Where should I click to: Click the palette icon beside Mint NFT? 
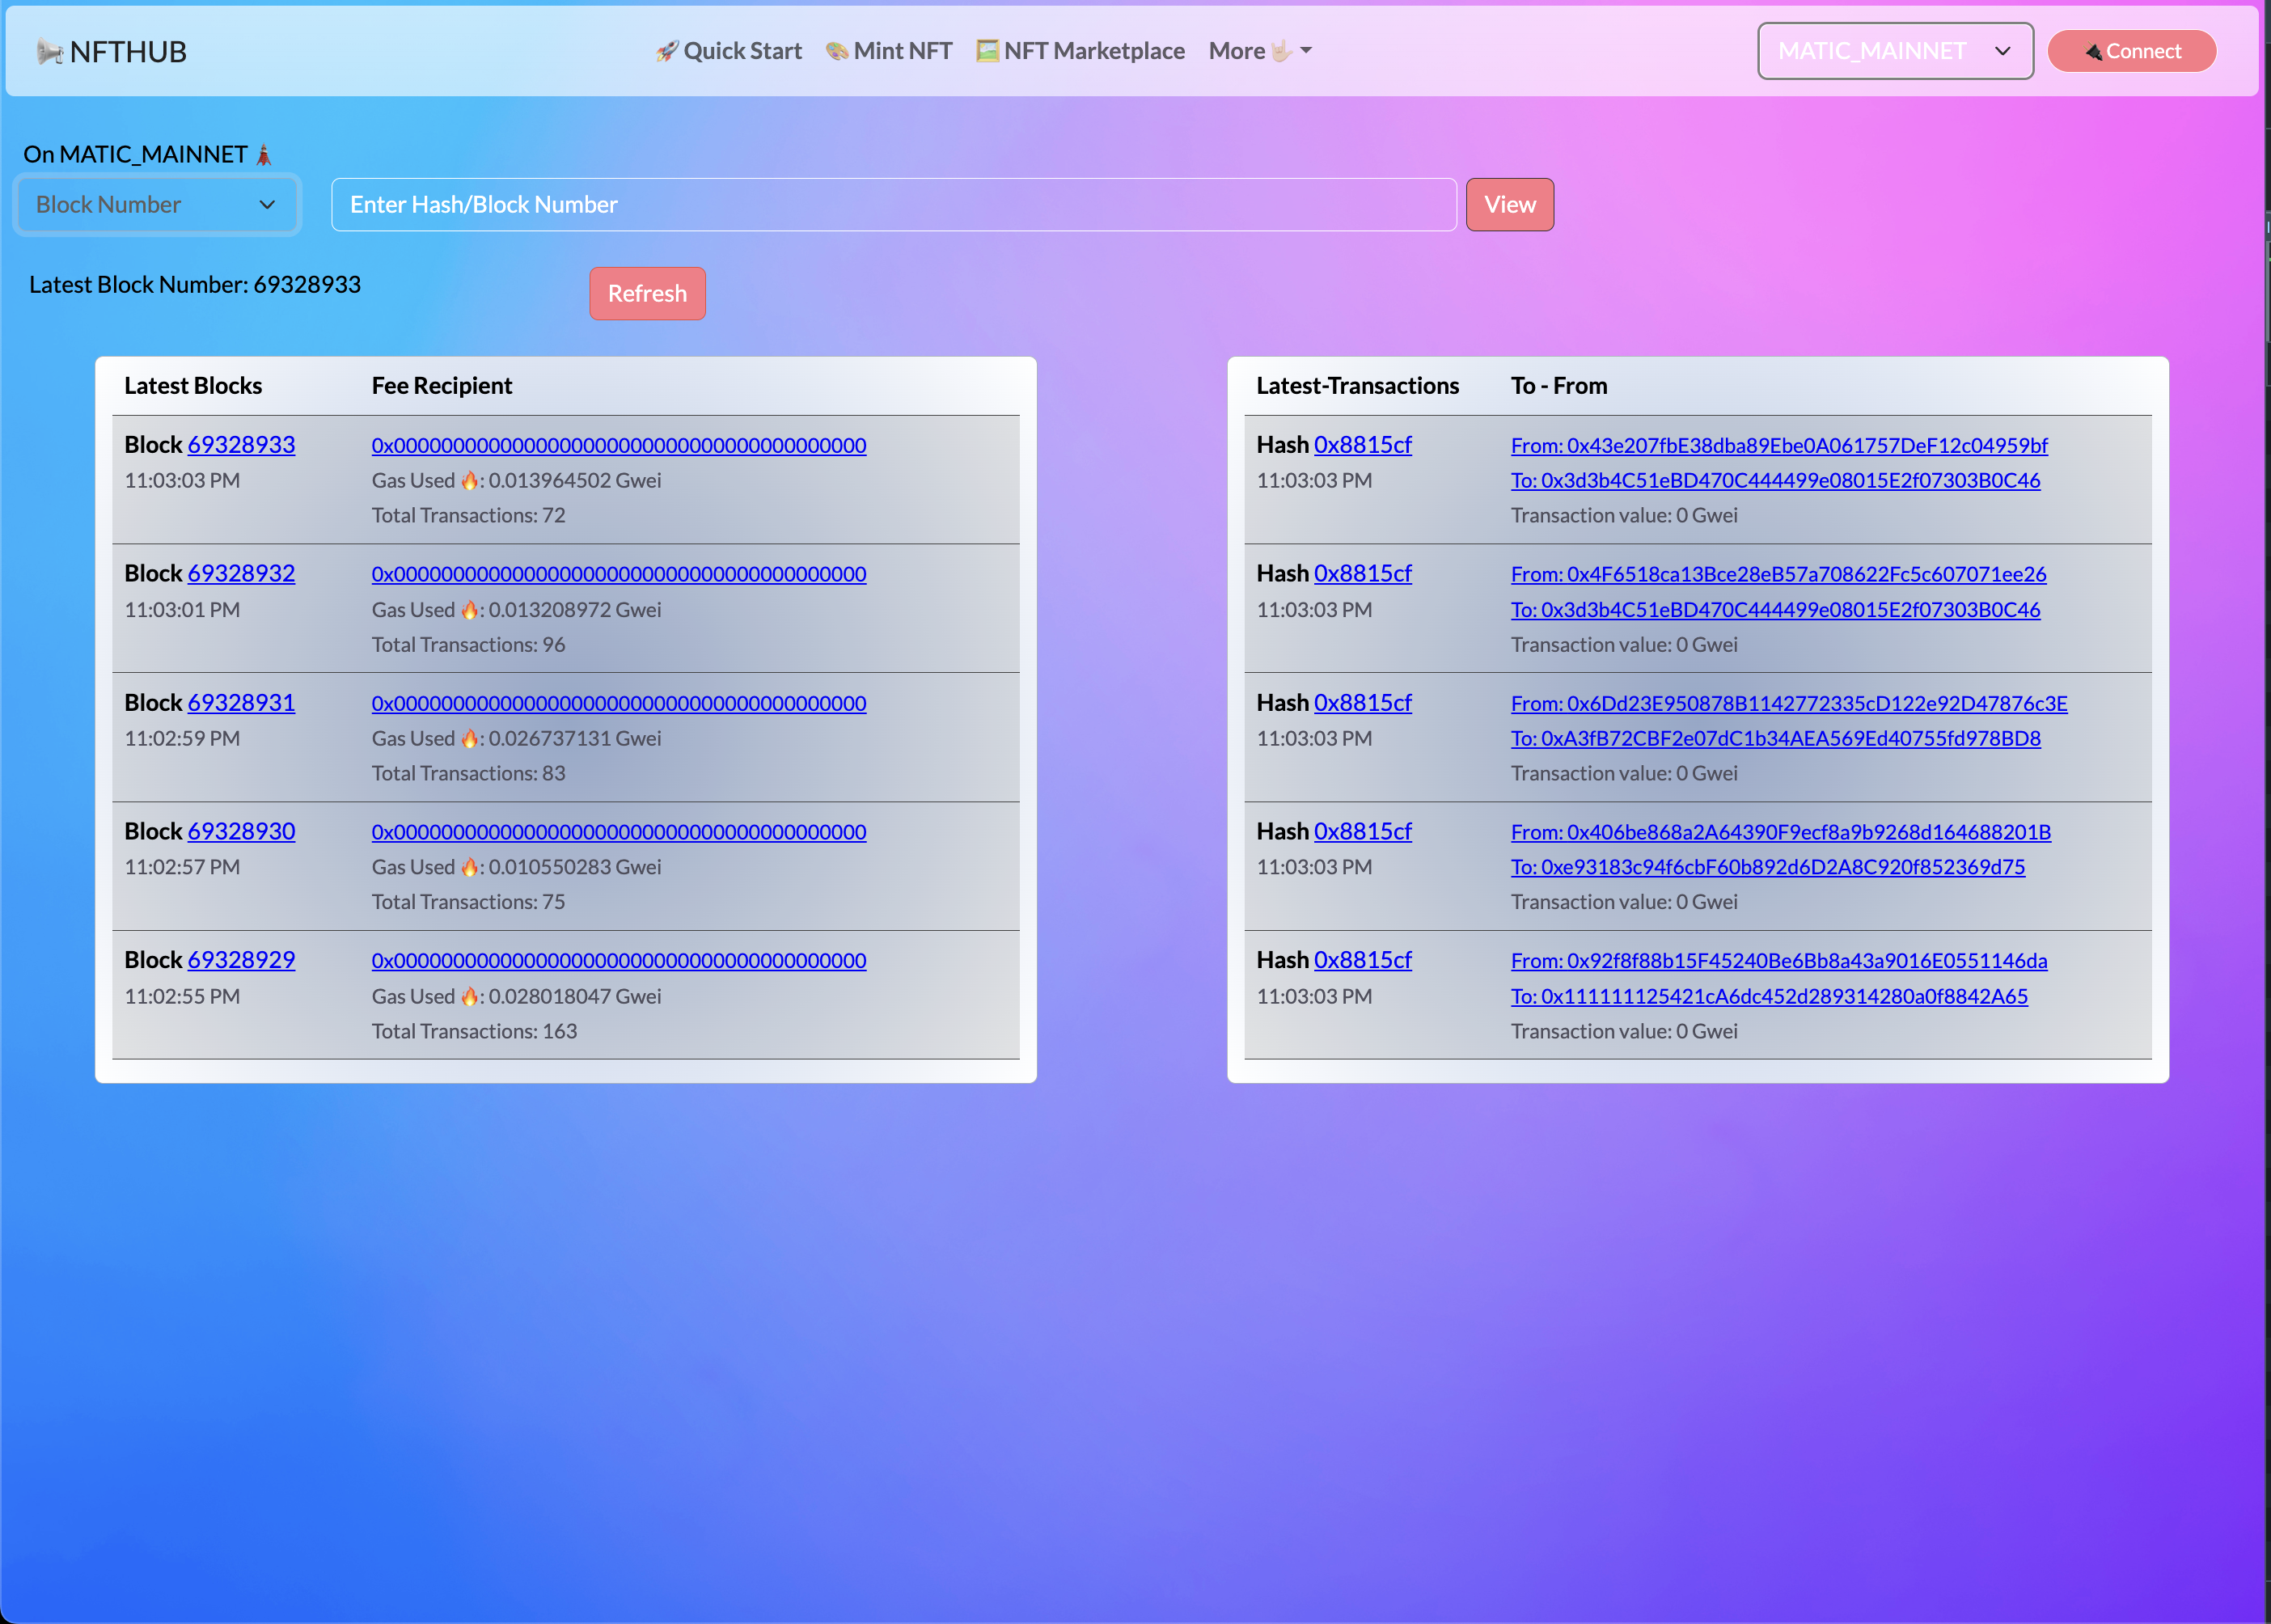(x=837, y=51)
